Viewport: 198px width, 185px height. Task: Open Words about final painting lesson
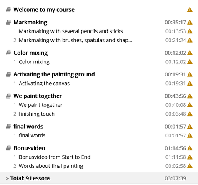coord(51,166)
